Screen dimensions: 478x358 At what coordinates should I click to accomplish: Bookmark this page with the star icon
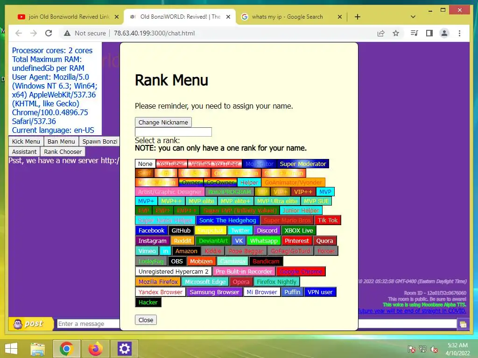pyautogui.click(x=396, y=33)
